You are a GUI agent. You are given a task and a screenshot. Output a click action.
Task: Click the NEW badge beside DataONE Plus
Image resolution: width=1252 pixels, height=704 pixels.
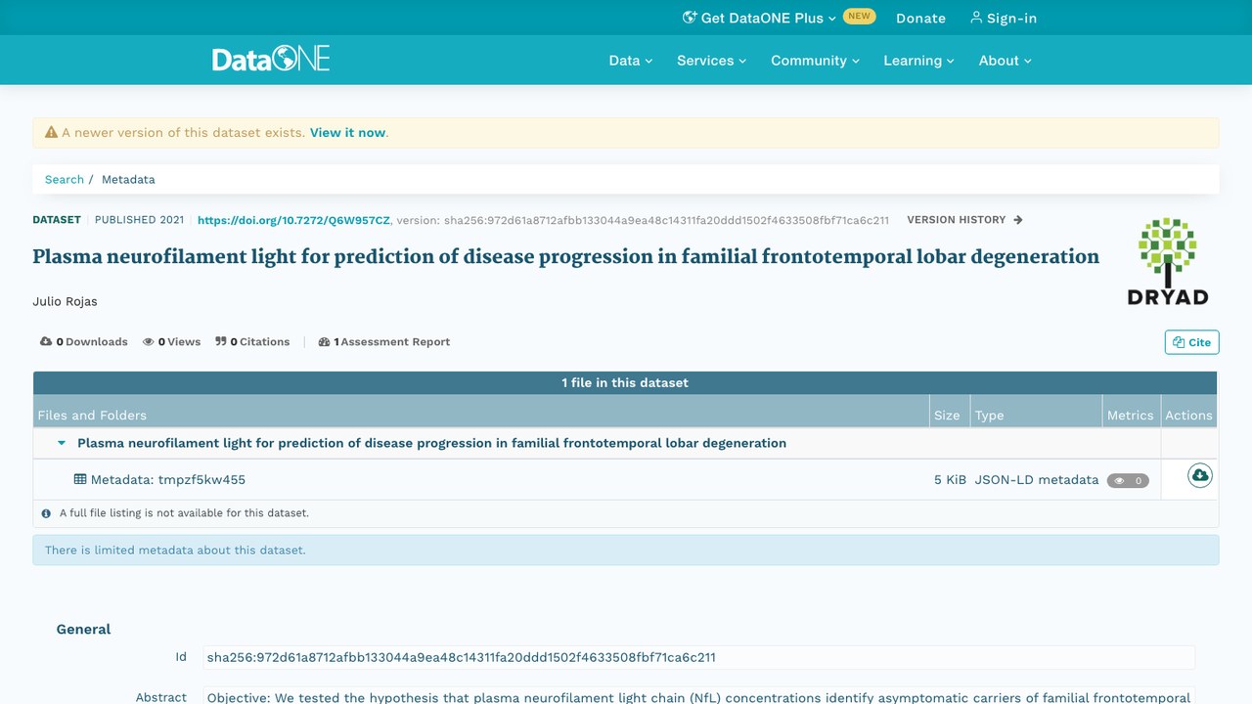click(859, 17)
